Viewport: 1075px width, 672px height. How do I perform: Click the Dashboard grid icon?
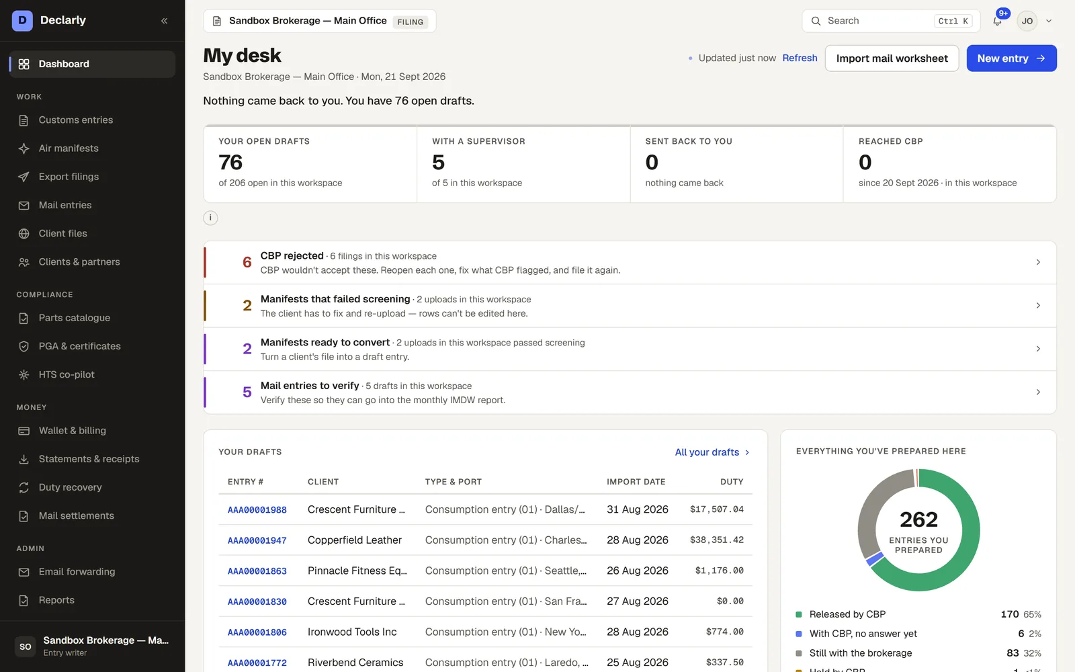[24, 64]
